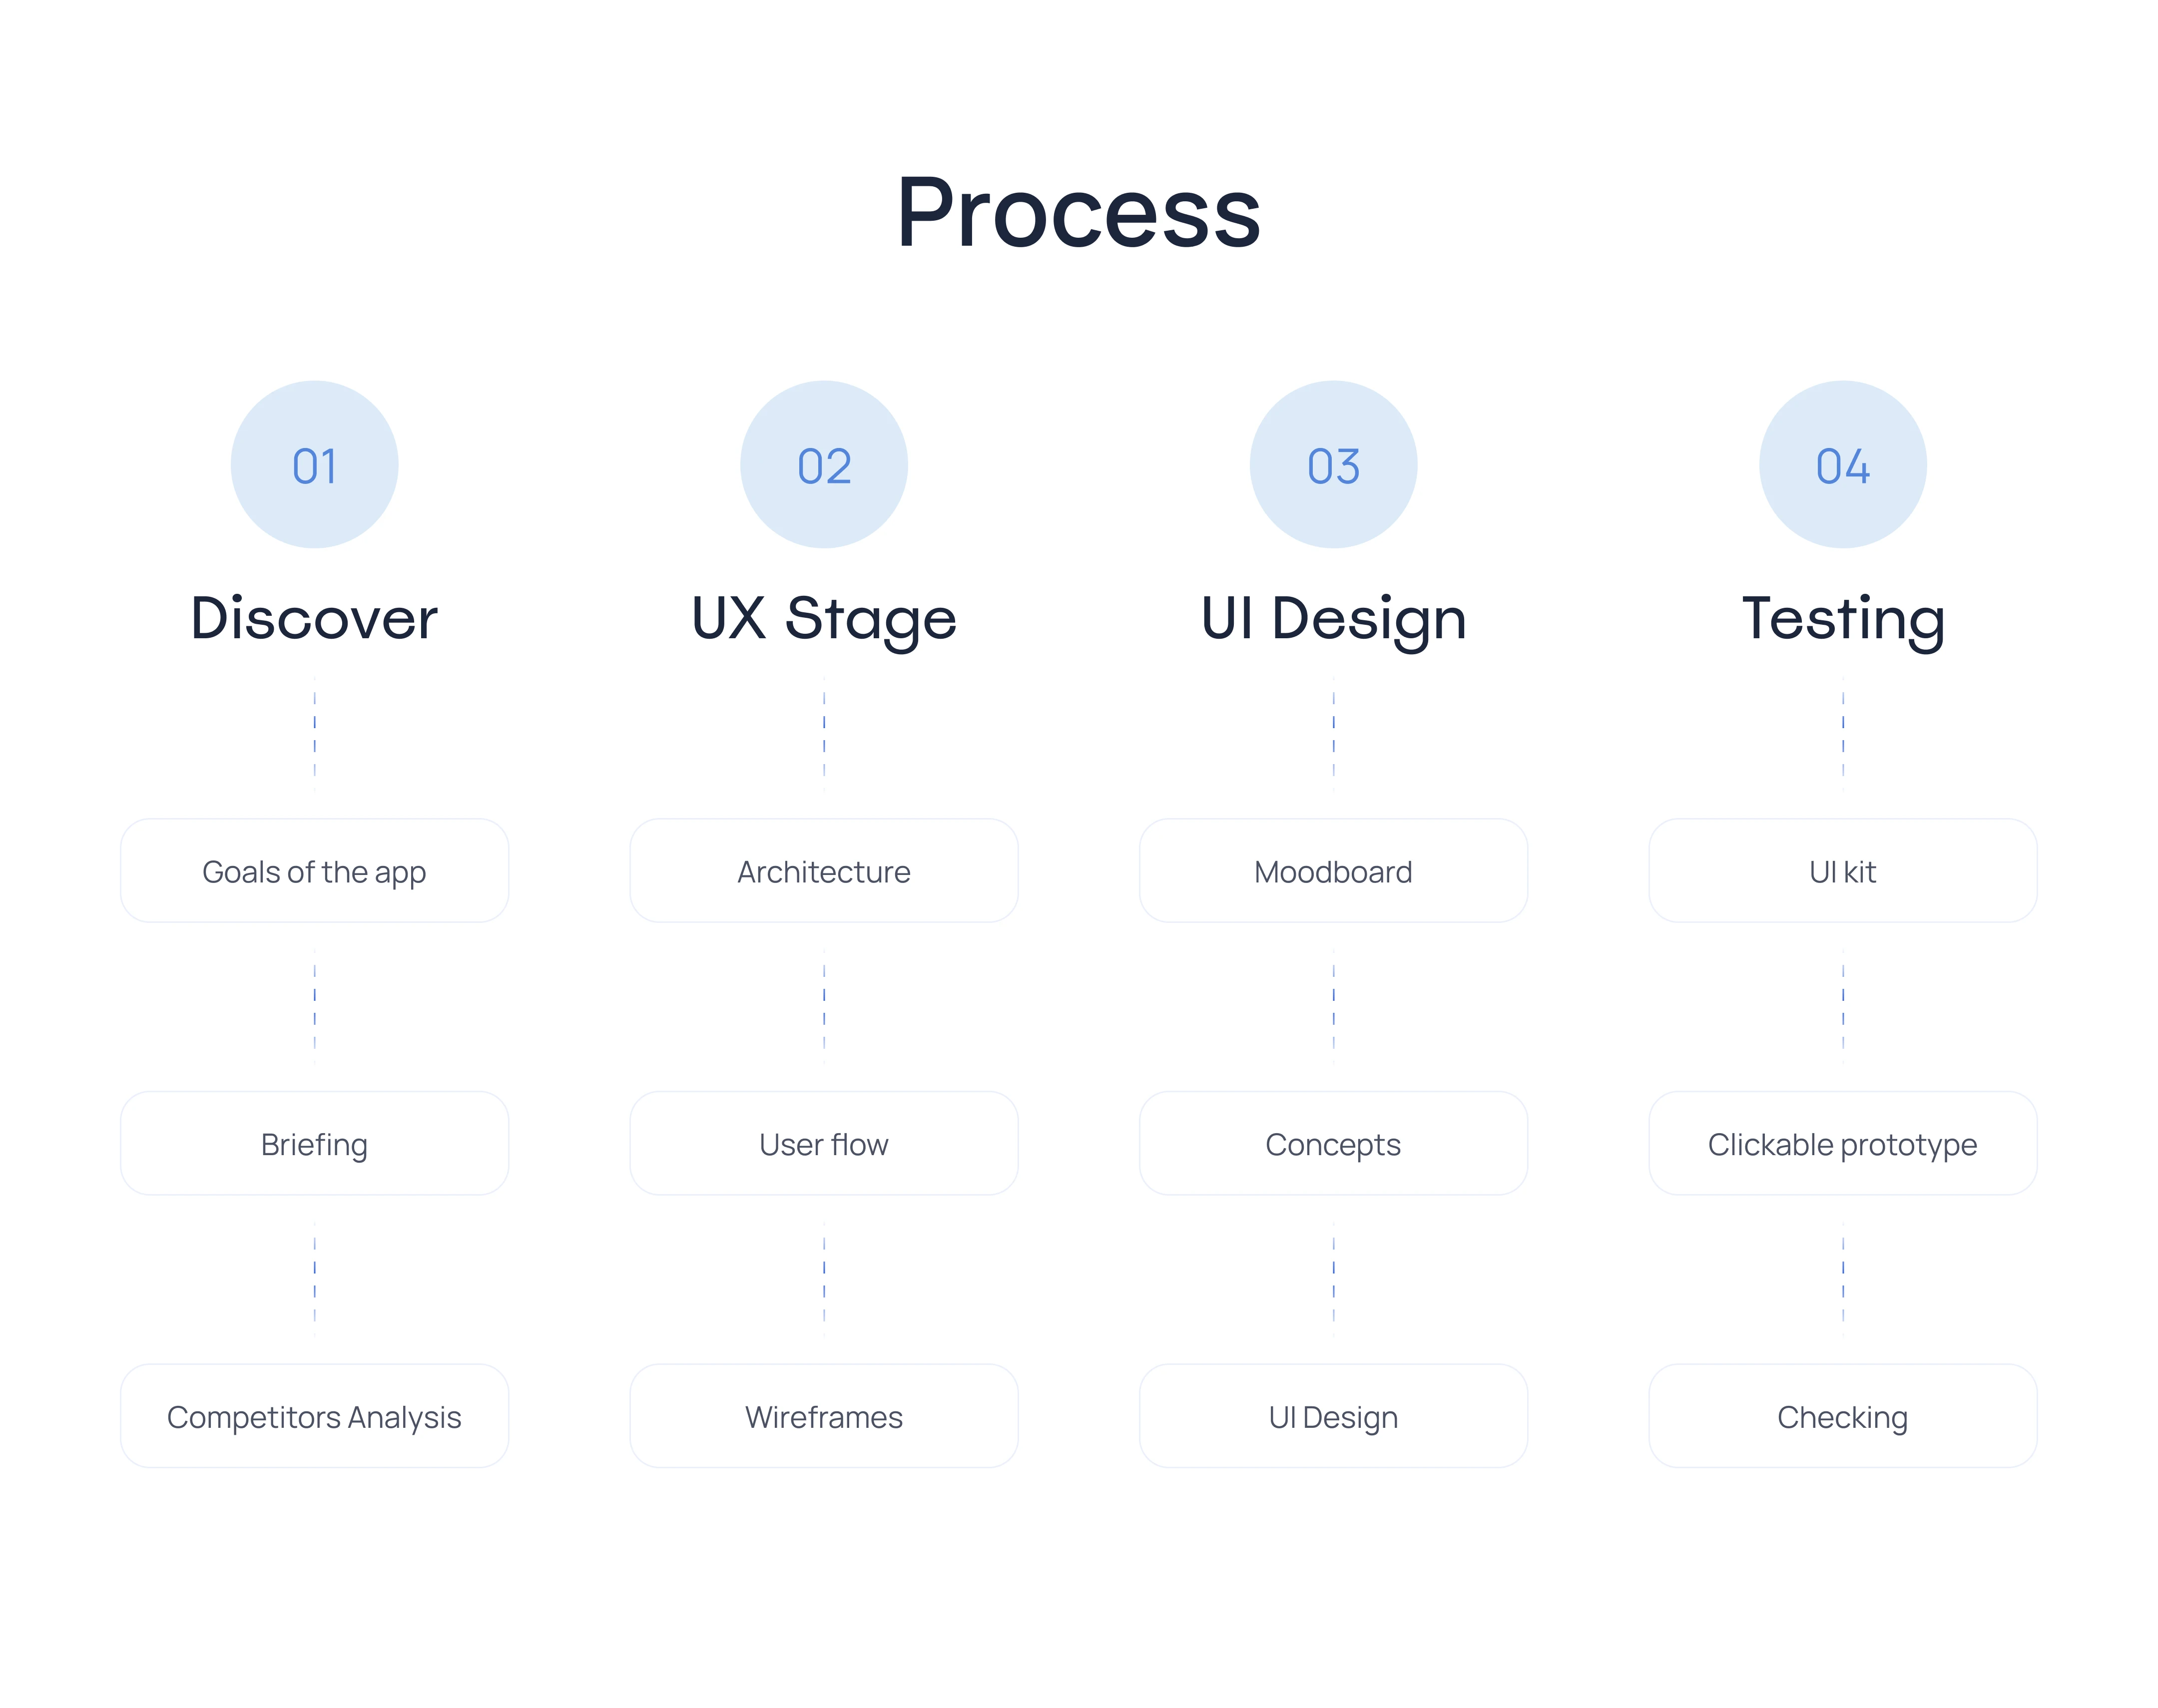2158x1708 pixels.
Task: Click the Architecture box
Action: click(823, 870)
